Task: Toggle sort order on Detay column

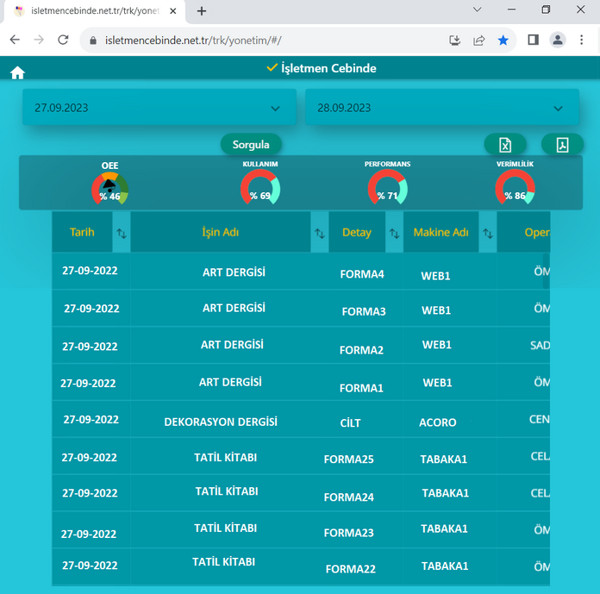Action: click(394, 233)
